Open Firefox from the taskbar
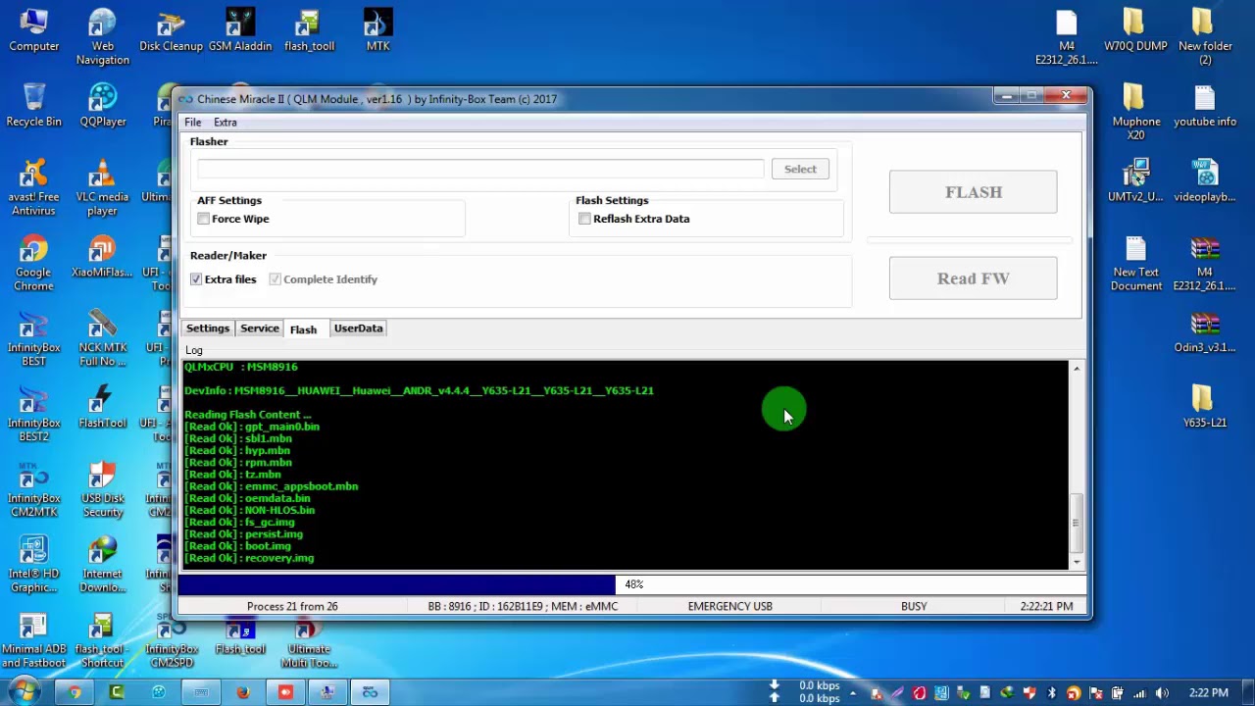 pos(243,692)
